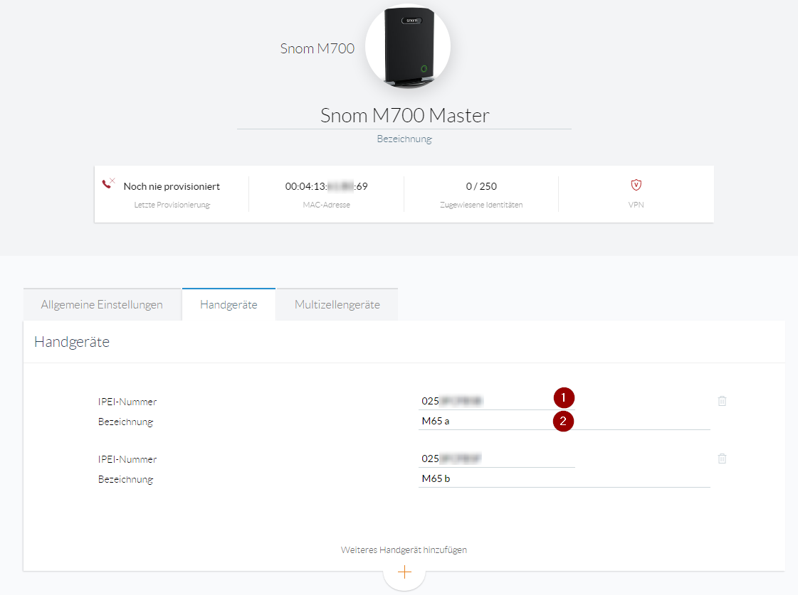The image size is (798, 595).
Task: Click the Bezeichnung caption under device name
Action: pos(404,139)
